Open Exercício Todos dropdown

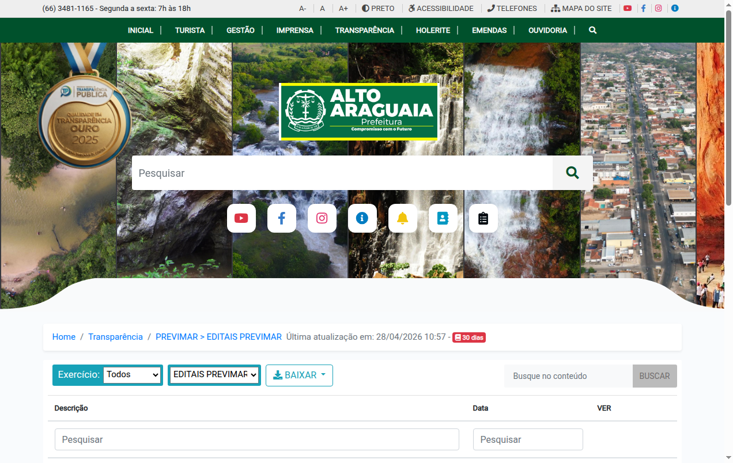click(x=132, y=374)
